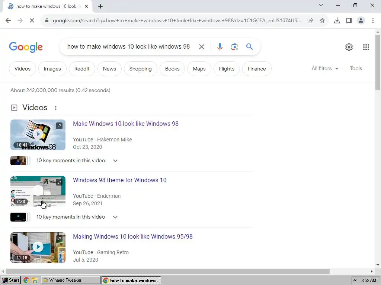Submit search with magnifier icon
Screen dimensions: 381x285
[249, 46]
